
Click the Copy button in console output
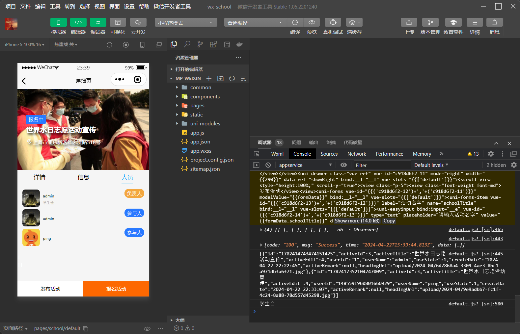tap(389, 221)
